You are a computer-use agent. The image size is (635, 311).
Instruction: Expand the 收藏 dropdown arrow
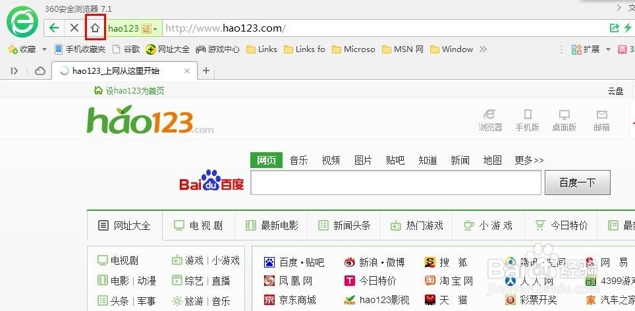pyautogui.click(x=45, y=49)
